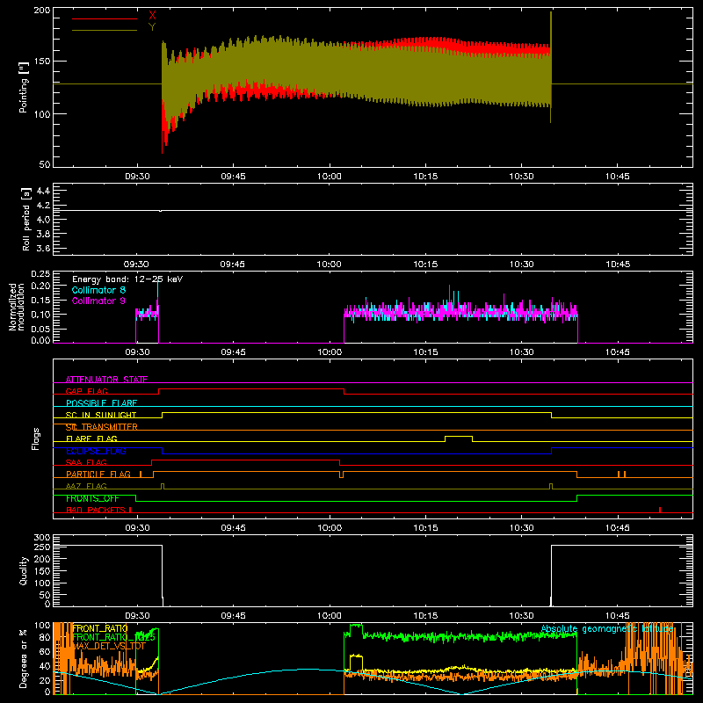703x703 pixels.
Task: Click the cyan "Collimator 8" legend label
Action: 98,290
